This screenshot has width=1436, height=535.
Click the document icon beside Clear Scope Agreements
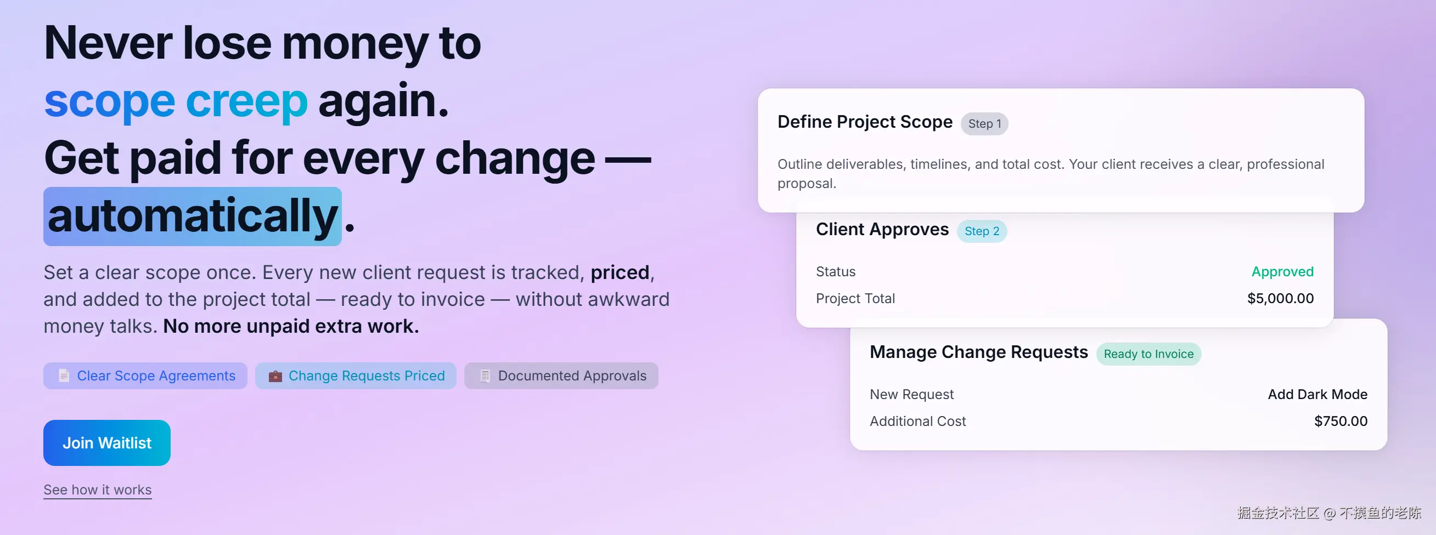pos(64,376)
